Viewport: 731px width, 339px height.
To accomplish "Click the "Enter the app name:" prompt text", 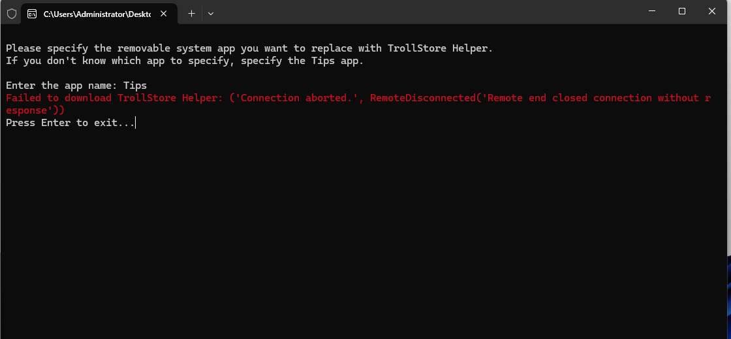I will [61, 86].
